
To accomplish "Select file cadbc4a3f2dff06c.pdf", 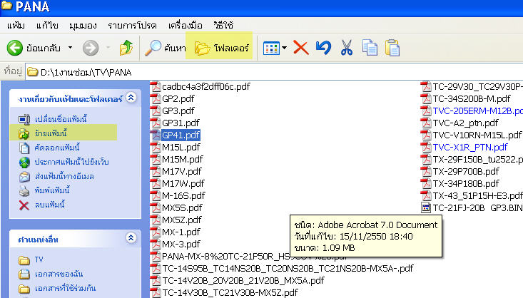I will [205, 87].
